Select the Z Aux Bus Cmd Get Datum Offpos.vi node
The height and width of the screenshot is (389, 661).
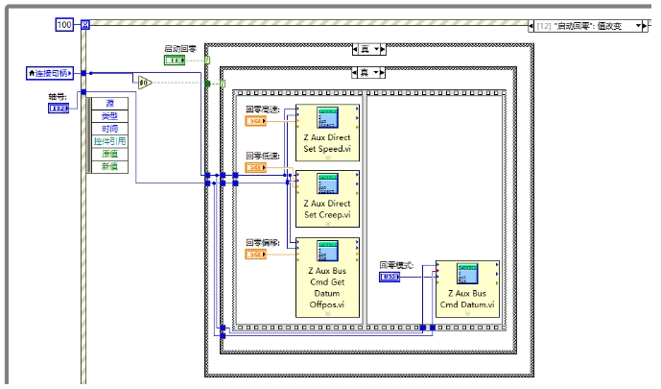click(x=327, y=278)
